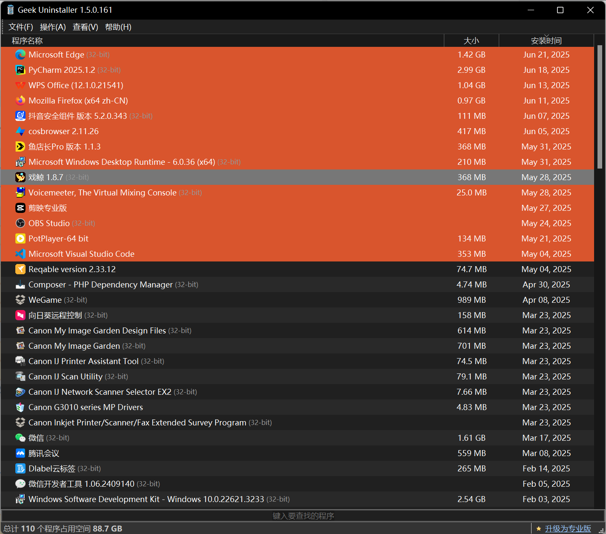Click the OBS Studio icon

point(20,223)
